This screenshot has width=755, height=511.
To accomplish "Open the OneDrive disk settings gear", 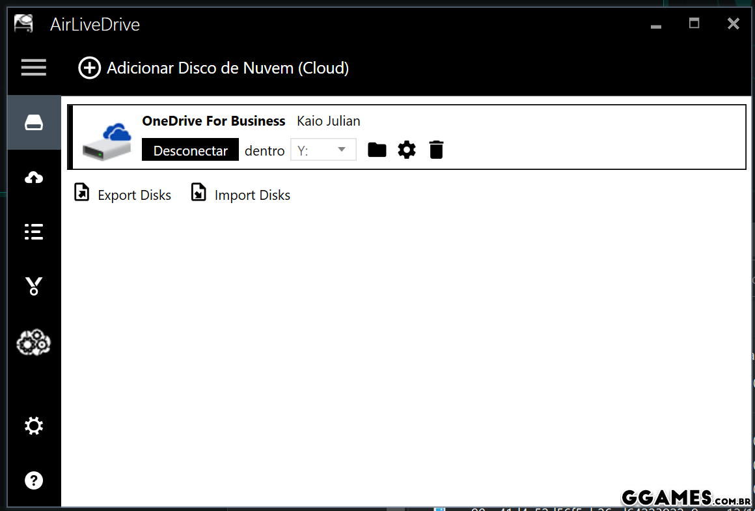I will click(407, 150).
